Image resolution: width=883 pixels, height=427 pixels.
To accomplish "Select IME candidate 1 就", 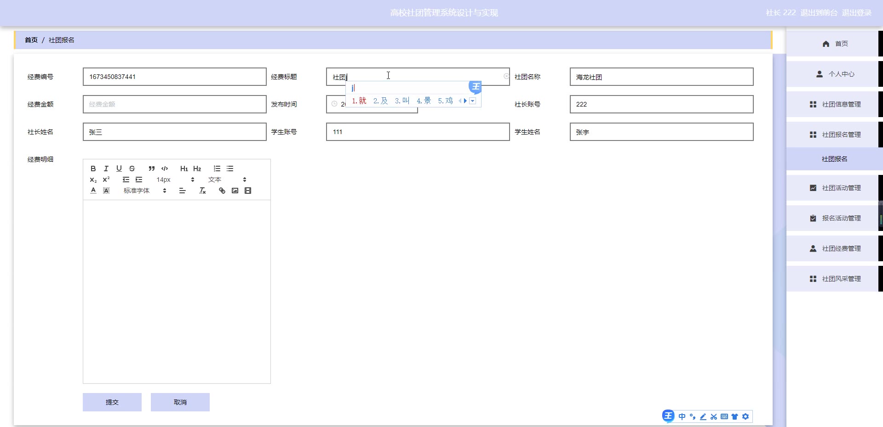I will click(x=359, y=101).
